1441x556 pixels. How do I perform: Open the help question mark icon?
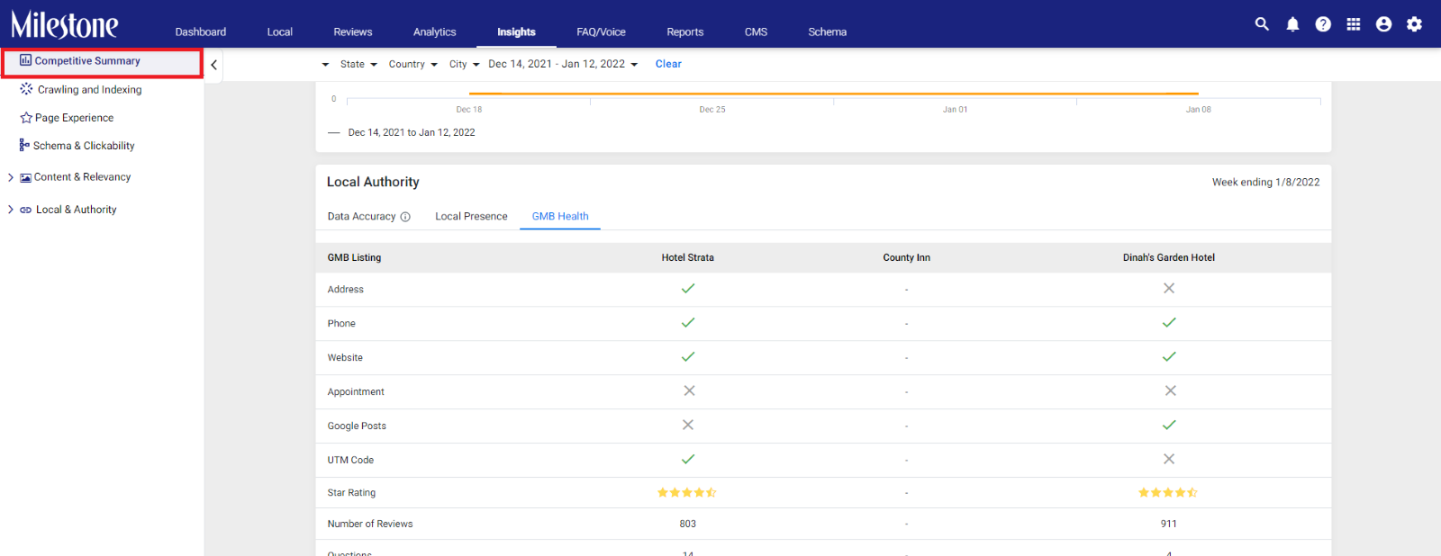click(1323, 24)
